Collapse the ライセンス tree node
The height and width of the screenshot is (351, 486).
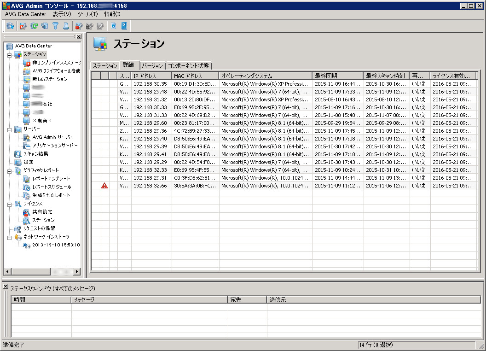pyautogui.click(x=10, y=205)
